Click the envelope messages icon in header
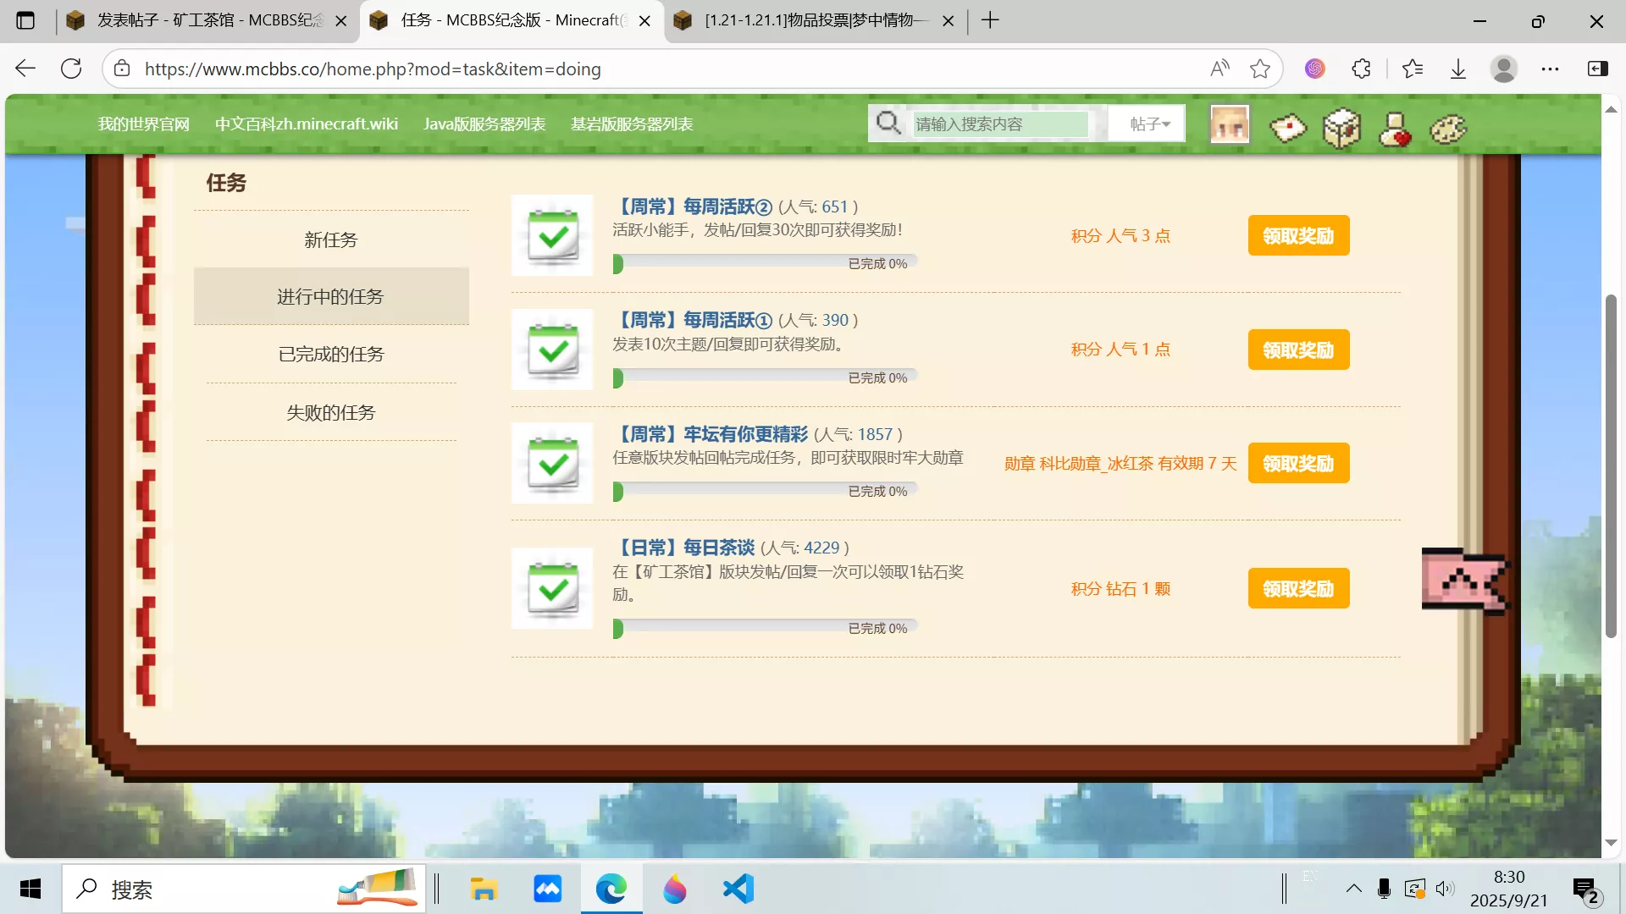 1287,129
